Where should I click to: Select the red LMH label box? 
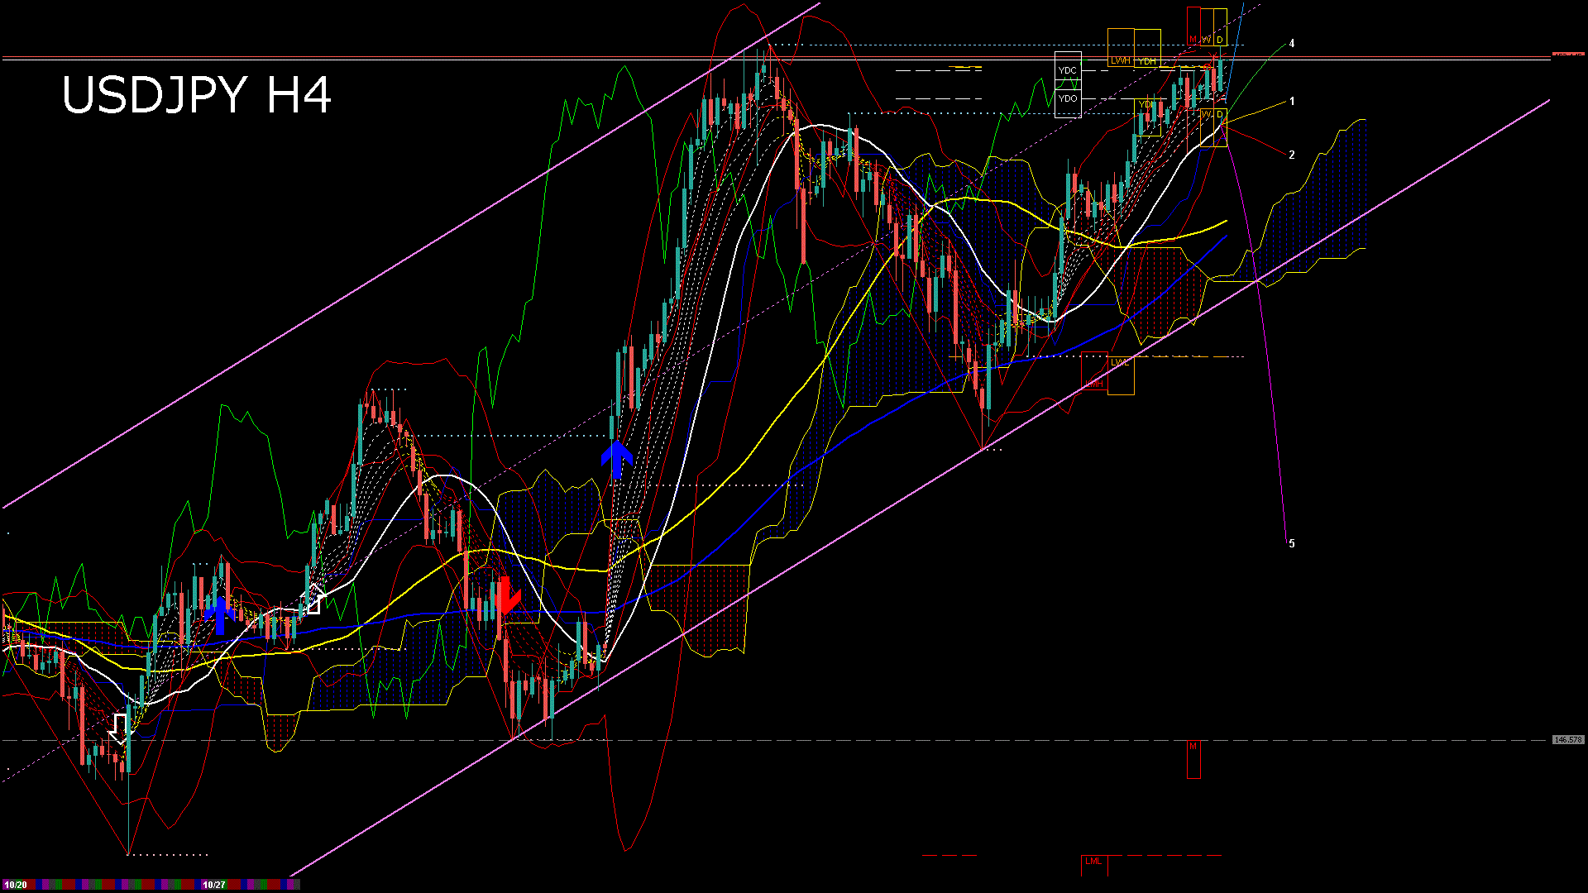pos(1094,384)
